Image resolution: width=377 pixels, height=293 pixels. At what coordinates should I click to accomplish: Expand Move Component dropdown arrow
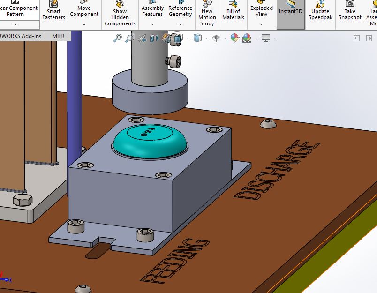(x=84, y=24)
